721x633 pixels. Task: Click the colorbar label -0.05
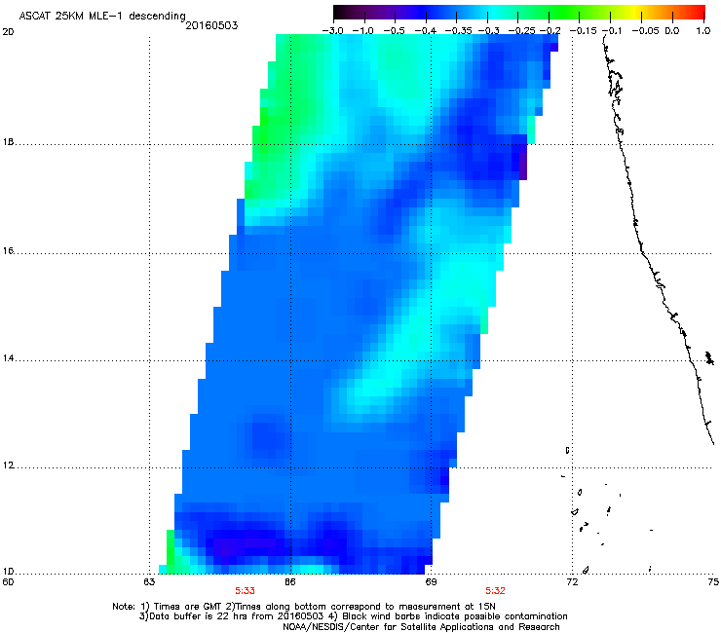[x=645, y=31]
